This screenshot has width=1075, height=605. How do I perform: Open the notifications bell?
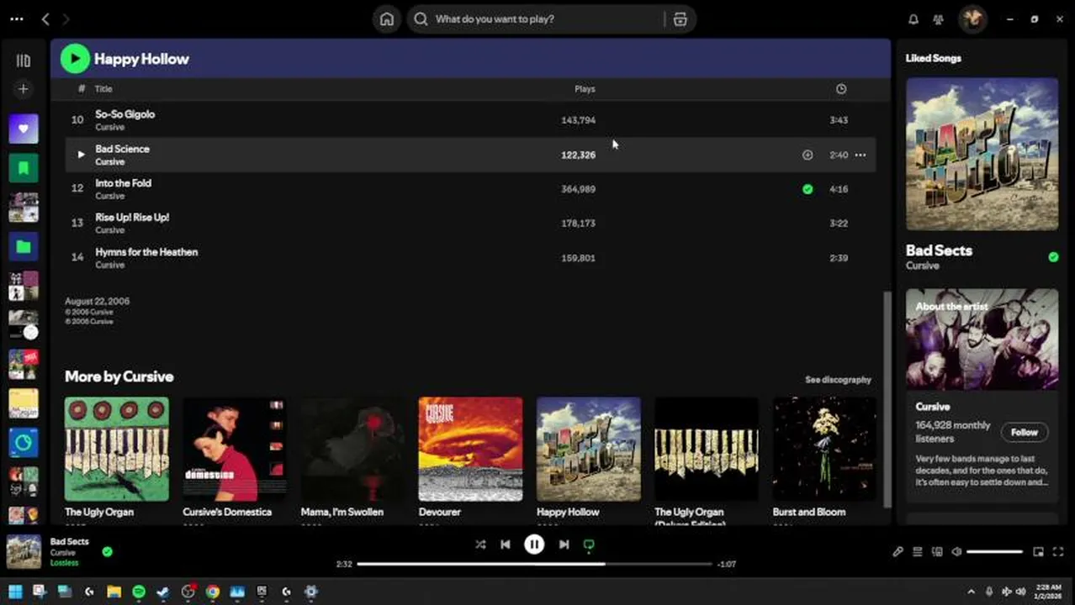point(913,18)
